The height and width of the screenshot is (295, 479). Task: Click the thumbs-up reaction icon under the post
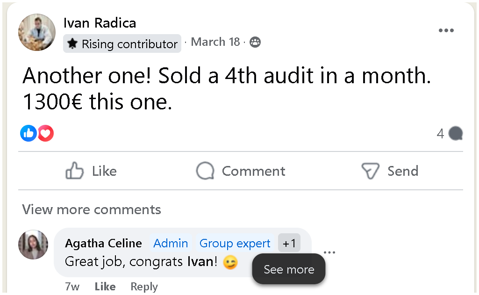(x=29, y=133)
